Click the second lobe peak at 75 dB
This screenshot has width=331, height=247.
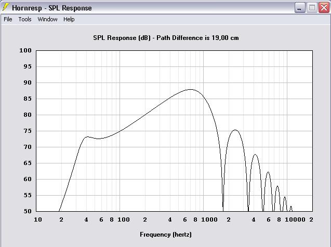235,130
